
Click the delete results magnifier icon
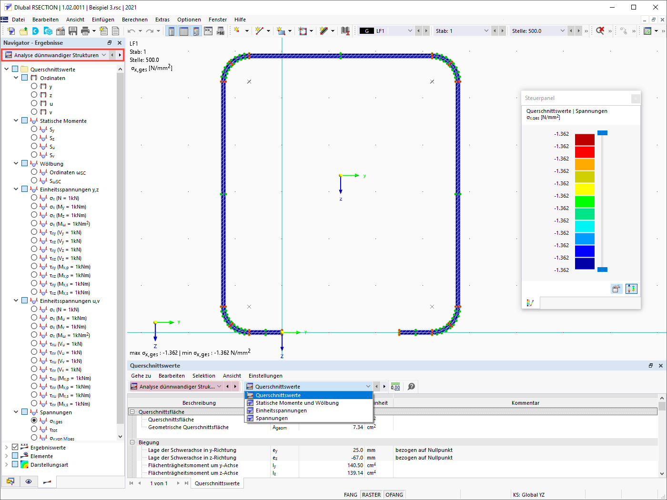click(x=600, y=31)
